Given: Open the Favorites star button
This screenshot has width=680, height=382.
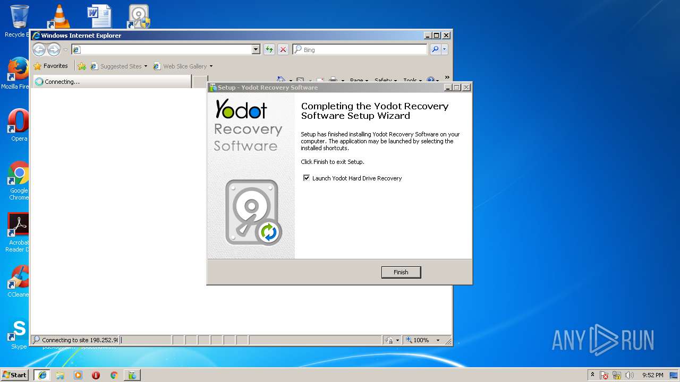Looking at the screenshot, I should pyautogui.click(x=50, y=66).
